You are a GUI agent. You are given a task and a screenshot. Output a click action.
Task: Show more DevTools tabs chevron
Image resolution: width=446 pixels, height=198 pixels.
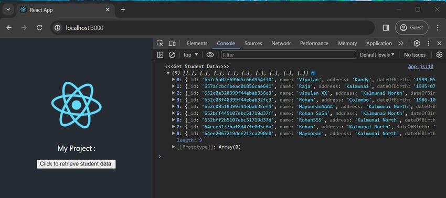click(x=401, y=43)
